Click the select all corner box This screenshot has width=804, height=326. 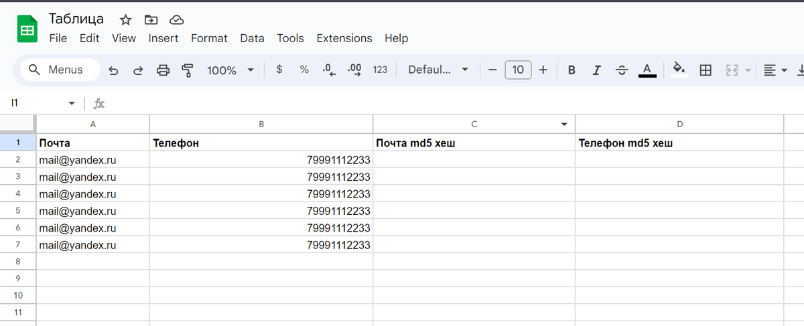click(x=18, y=125)
